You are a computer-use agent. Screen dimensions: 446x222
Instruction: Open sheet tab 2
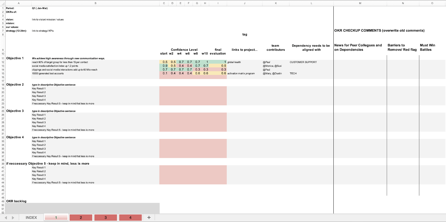(81, 218)
